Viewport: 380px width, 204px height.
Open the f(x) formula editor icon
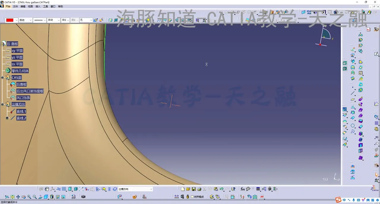click(242, 189)
